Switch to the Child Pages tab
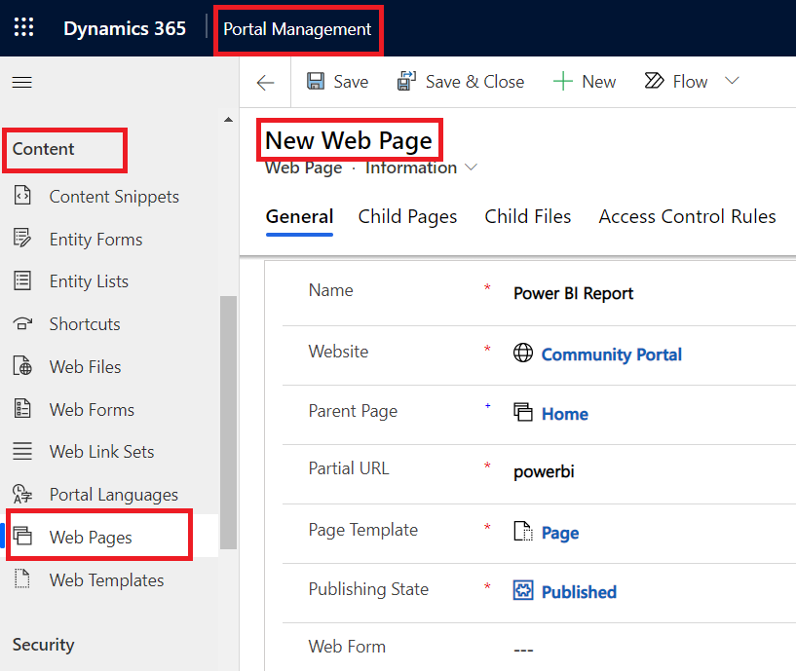This screenshot has height=671, width=796. [x=407, y=217]
